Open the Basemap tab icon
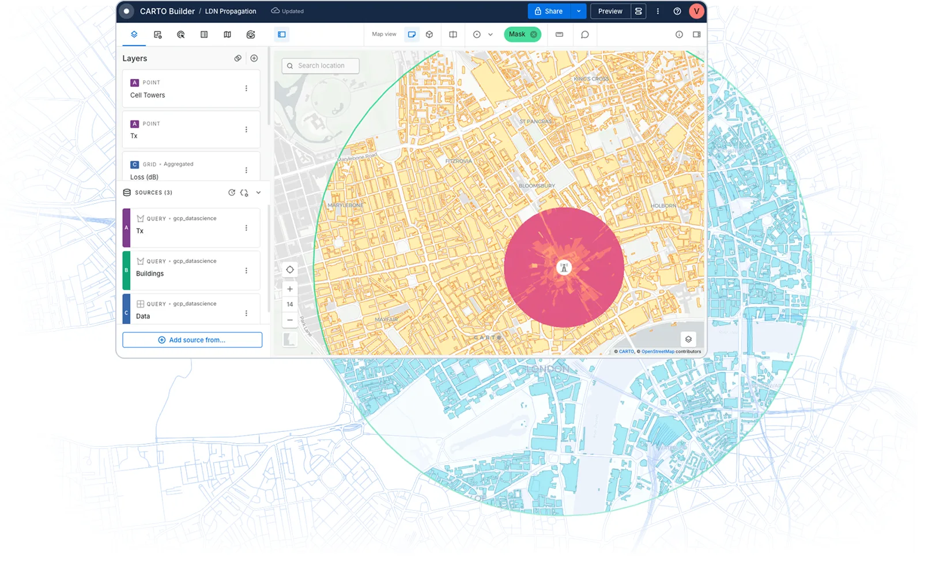 (x=228, y=35)
